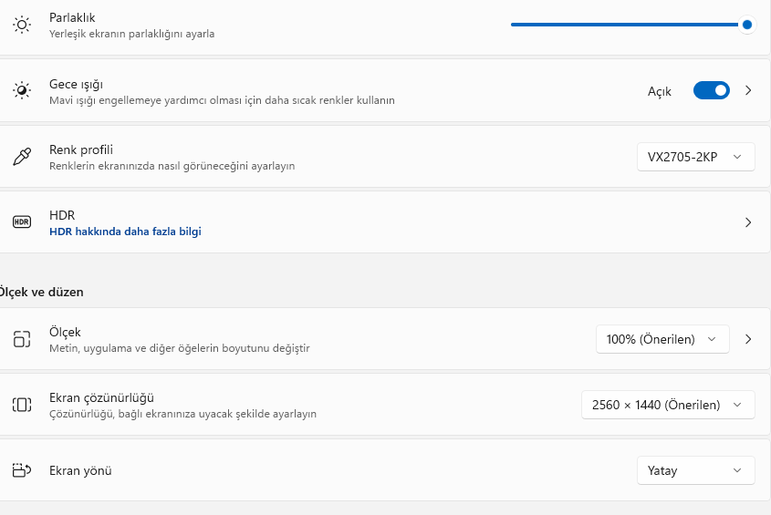
Task: Click the HDR row title
Action: [x=62, y=215]
